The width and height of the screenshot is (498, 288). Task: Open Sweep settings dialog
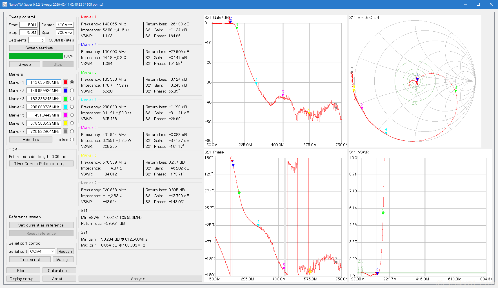(41, 48)
